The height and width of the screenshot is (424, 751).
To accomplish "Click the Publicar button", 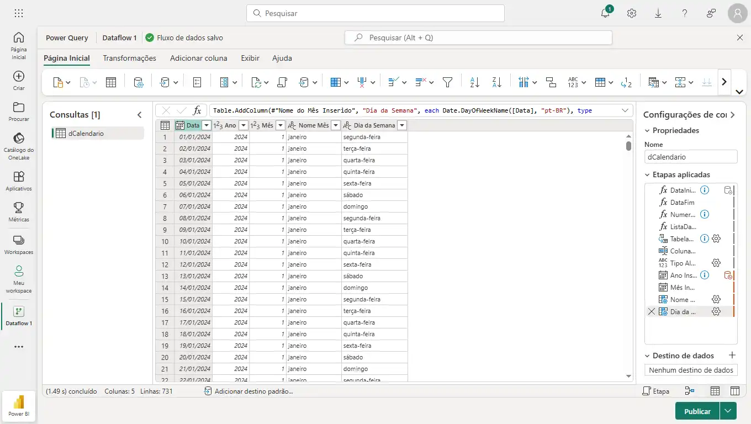I will (x=697, y=411).
